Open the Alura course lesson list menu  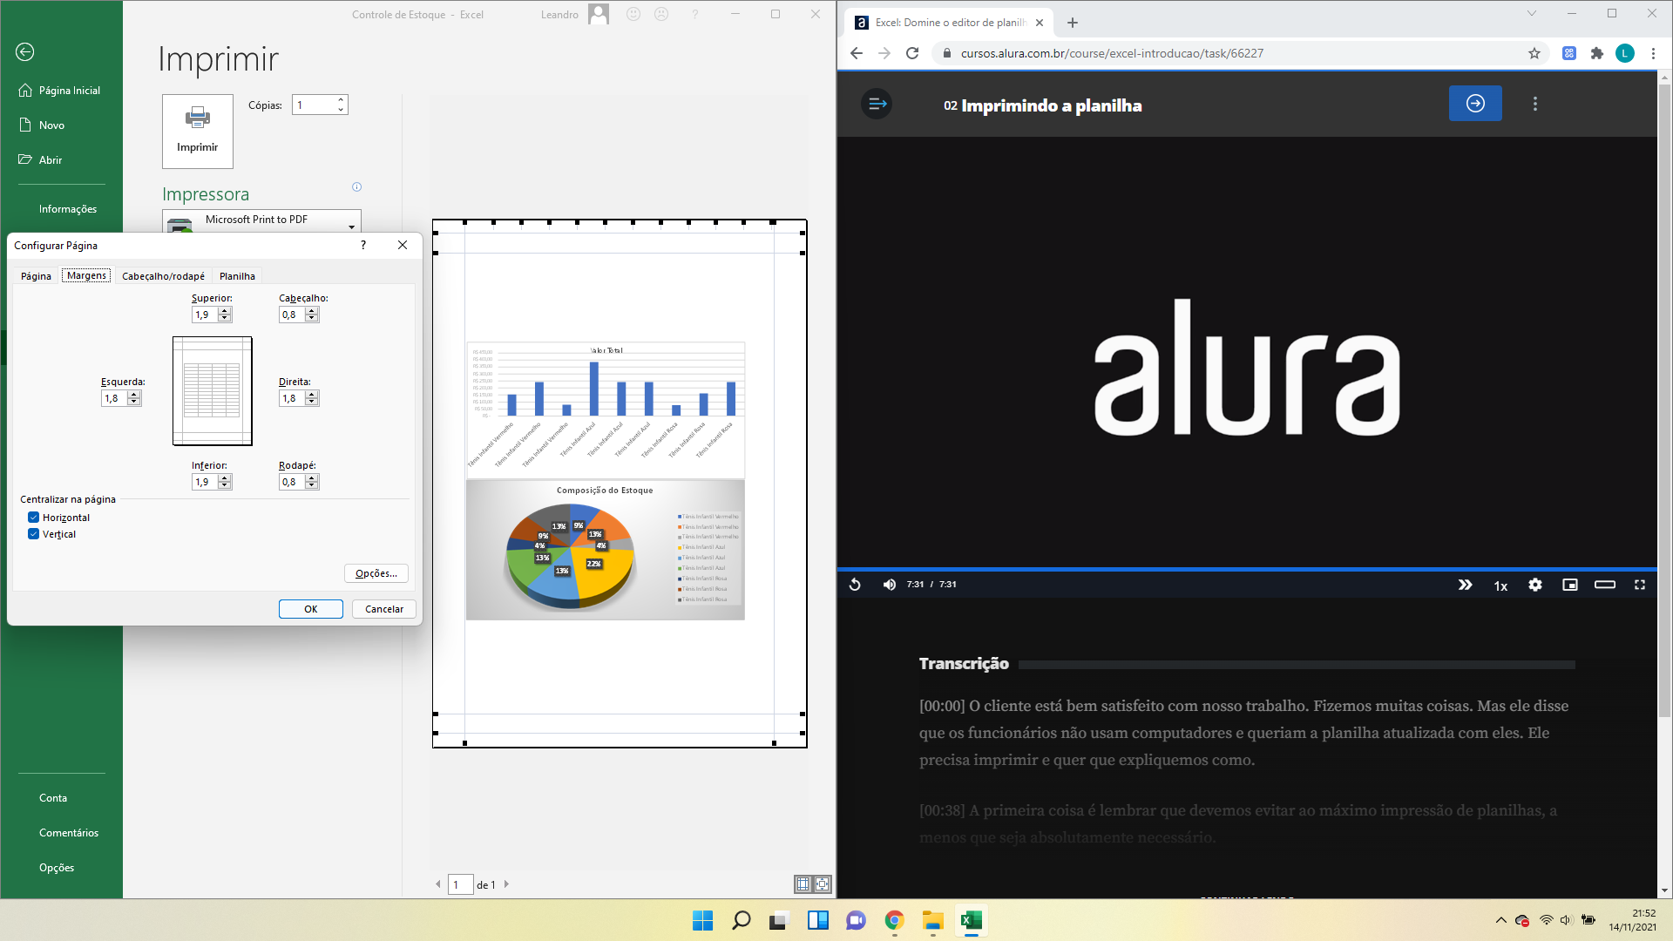click(877, 105)
